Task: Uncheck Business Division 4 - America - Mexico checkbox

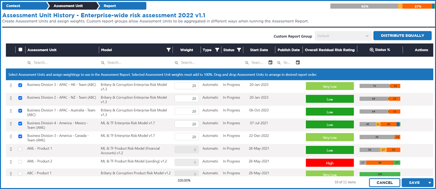Action: tap(20, 123)
